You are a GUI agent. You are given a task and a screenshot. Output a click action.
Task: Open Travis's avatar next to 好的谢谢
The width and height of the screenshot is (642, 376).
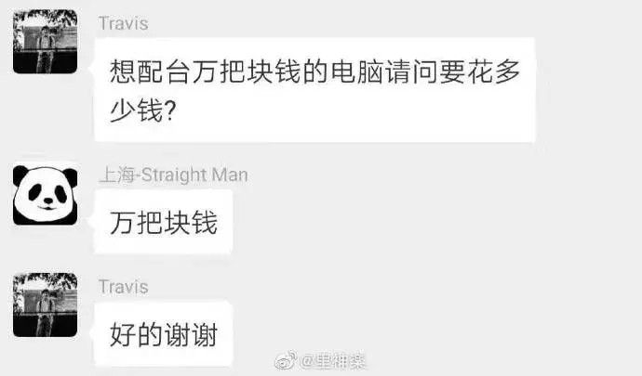(x=45, y=305)
